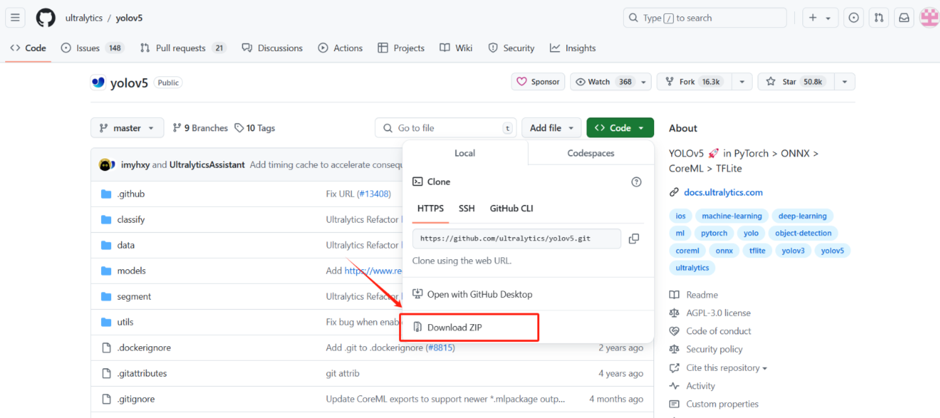Expand the Star lists dropdown arrow
940x418 pixels.
coord(845,82)
